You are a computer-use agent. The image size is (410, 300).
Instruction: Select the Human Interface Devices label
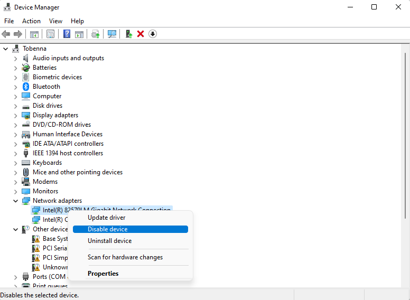click(x=68, y=134)
